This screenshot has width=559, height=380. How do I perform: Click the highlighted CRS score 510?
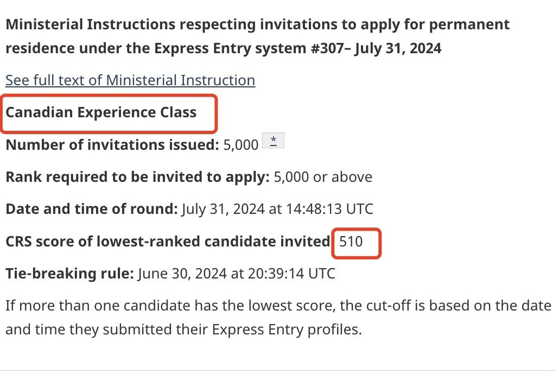[x=351, y=242]
